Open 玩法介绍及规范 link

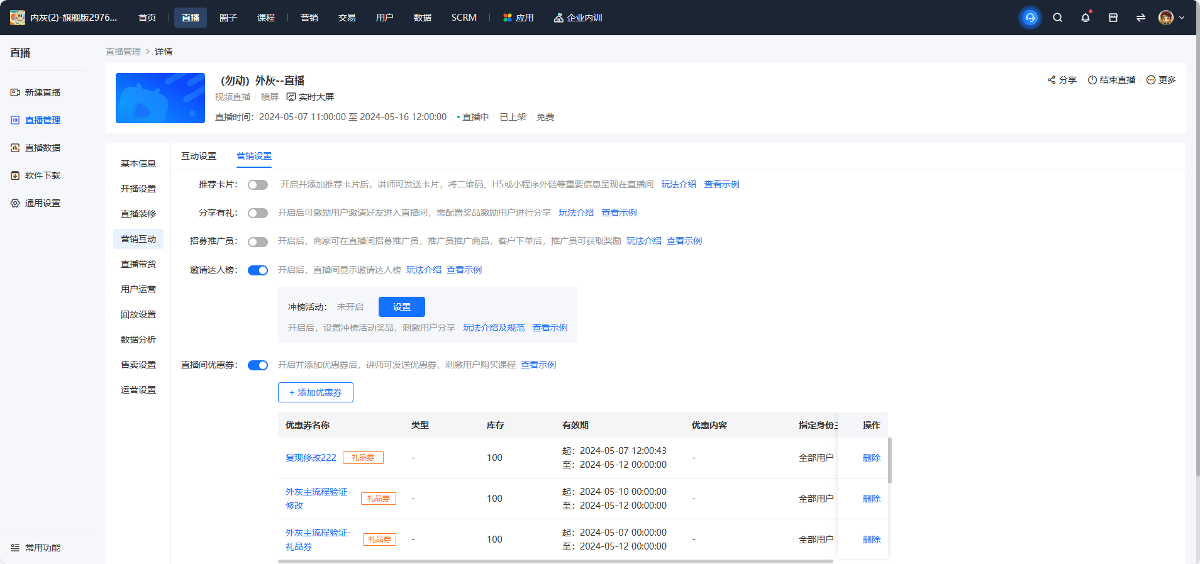(494, 328)
